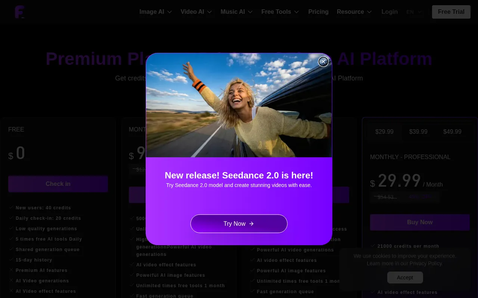
Task: Click '15-day history' feature text
Action: coord(34,260)
